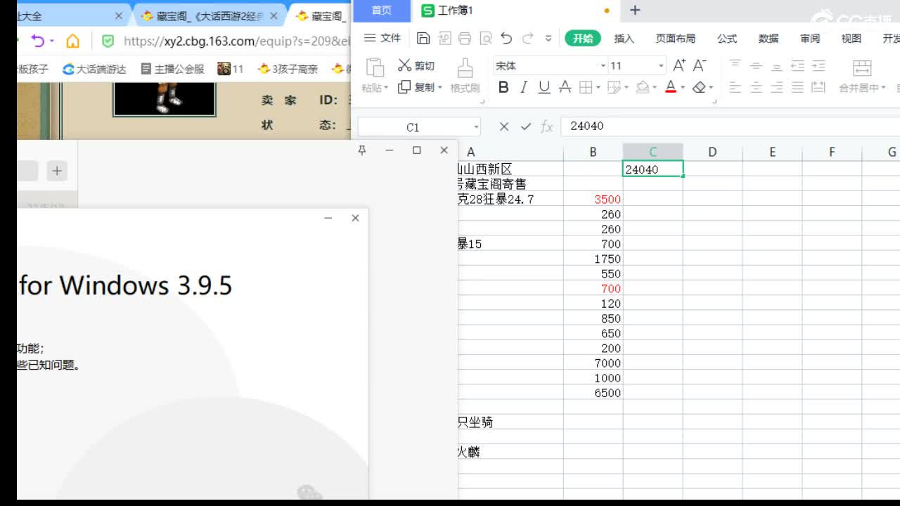The image size is (900, 506).
Task: Switch to the 插入 (Insert) ribbon tab
Action: pyautogui.click(x=624, y=39)
